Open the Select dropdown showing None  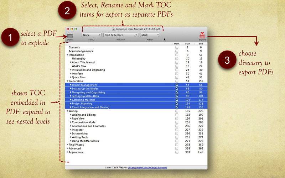coord(92,35)
